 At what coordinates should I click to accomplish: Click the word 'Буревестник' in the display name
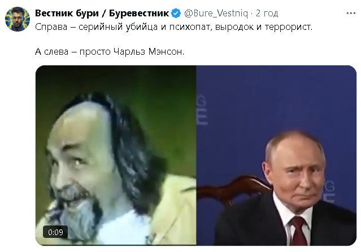click(x=139, y=14)
